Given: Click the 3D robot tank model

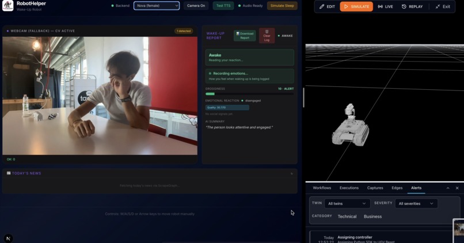Looking at the screenshot, I should pyautogui.click(x=351, y=124).
